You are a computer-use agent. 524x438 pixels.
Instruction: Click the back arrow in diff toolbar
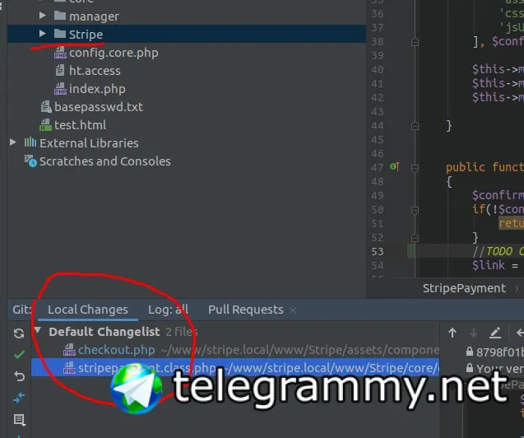pyautogui.click(x=520, y=333)
